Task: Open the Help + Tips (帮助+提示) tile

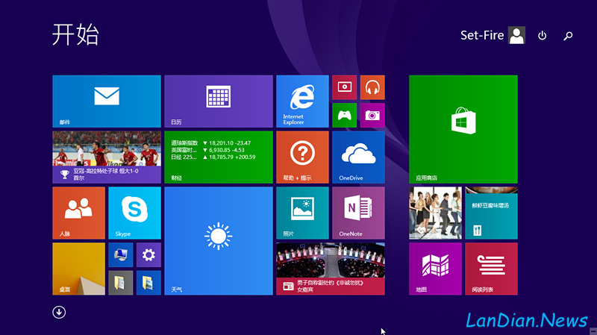Action: click(302, 157)
